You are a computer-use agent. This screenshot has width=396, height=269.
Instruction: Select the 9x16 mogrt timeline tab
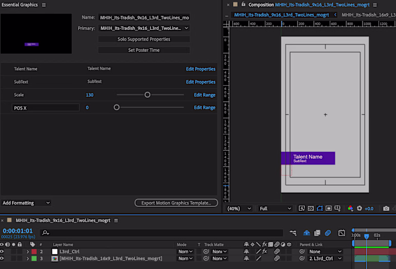click(x=63, y=220)
